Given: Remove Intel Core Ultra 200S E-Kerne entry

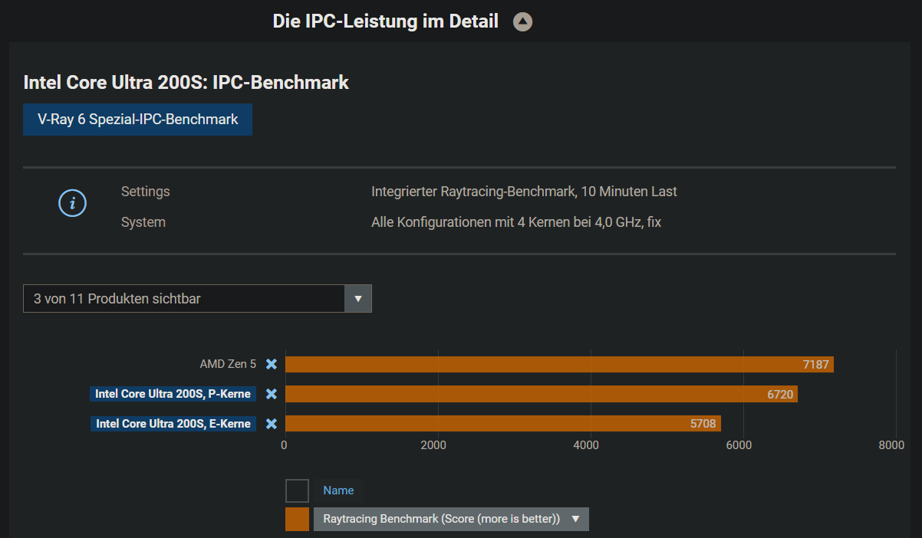Looking at the screenshot, I should [271, 424].
